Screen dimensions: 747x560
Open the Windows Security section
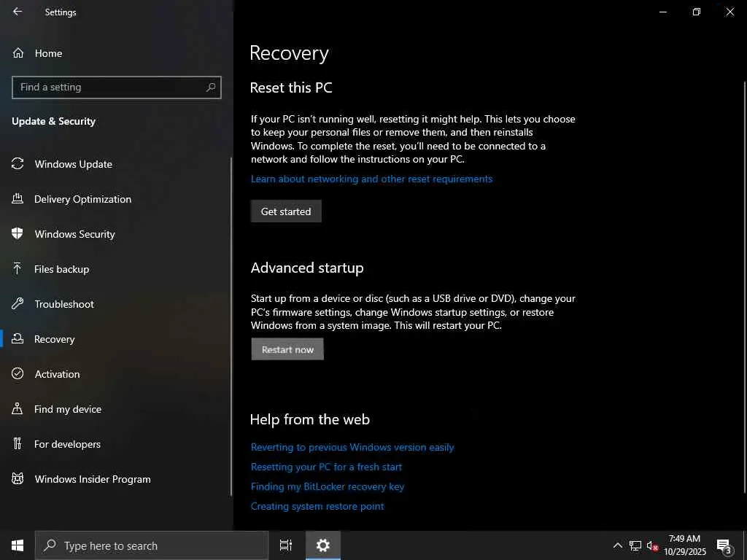(75, 234)
